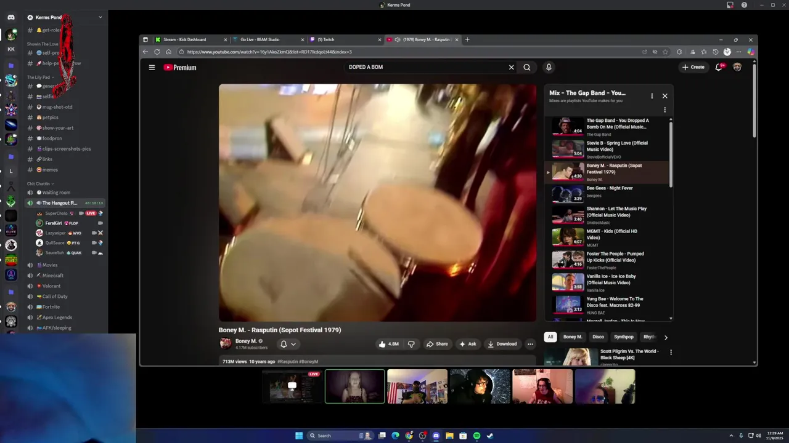789x443 pixels.
Task: Play Vanilla Ice - Ice Ice Baby from mix
Action: (x=607, y=282)
